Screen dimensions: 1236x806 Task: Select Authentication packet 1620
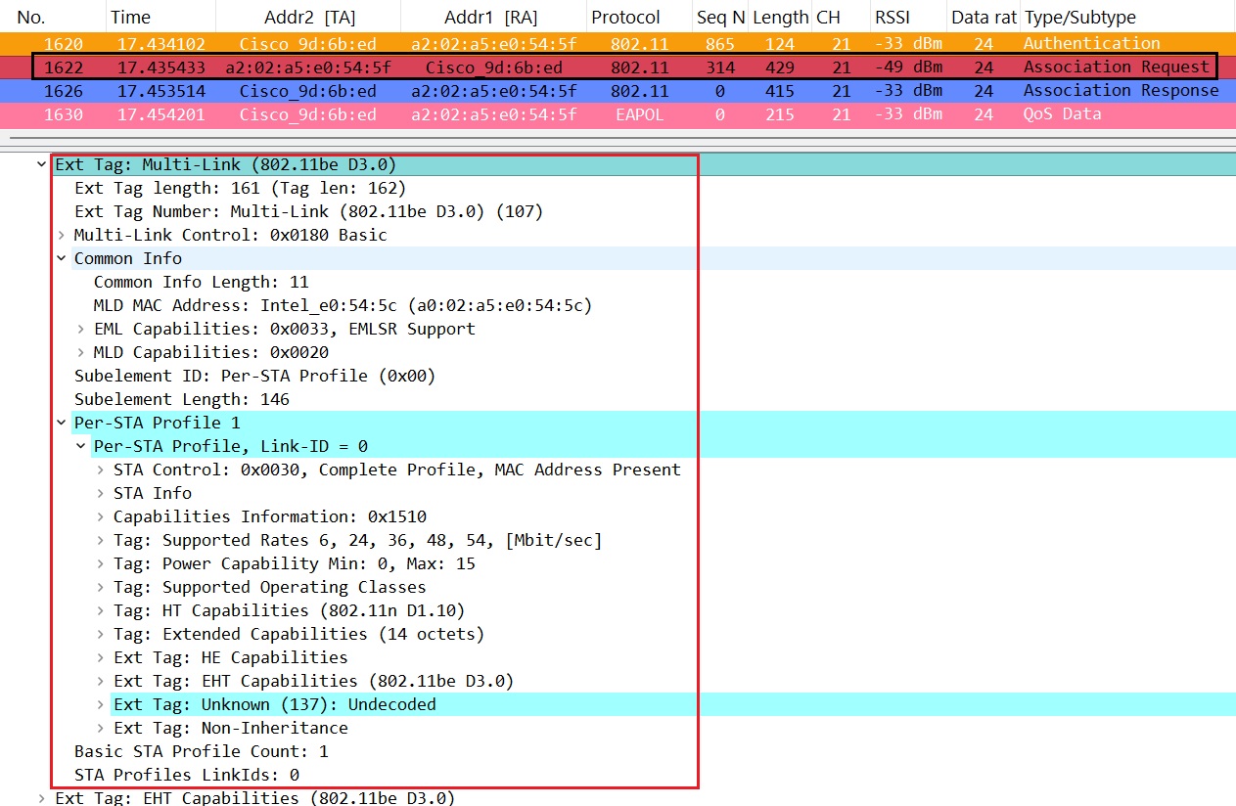[x=626, y=43]
